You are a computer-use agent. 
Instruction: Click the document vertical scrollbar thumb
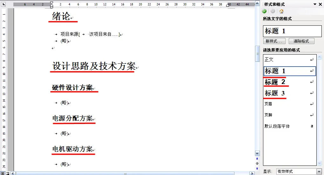point(257,54)
